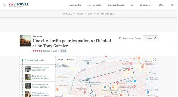The width and height of the screenshot is (178, 97).
Task: Click map marker number 13
Action: tap(130, 78)
